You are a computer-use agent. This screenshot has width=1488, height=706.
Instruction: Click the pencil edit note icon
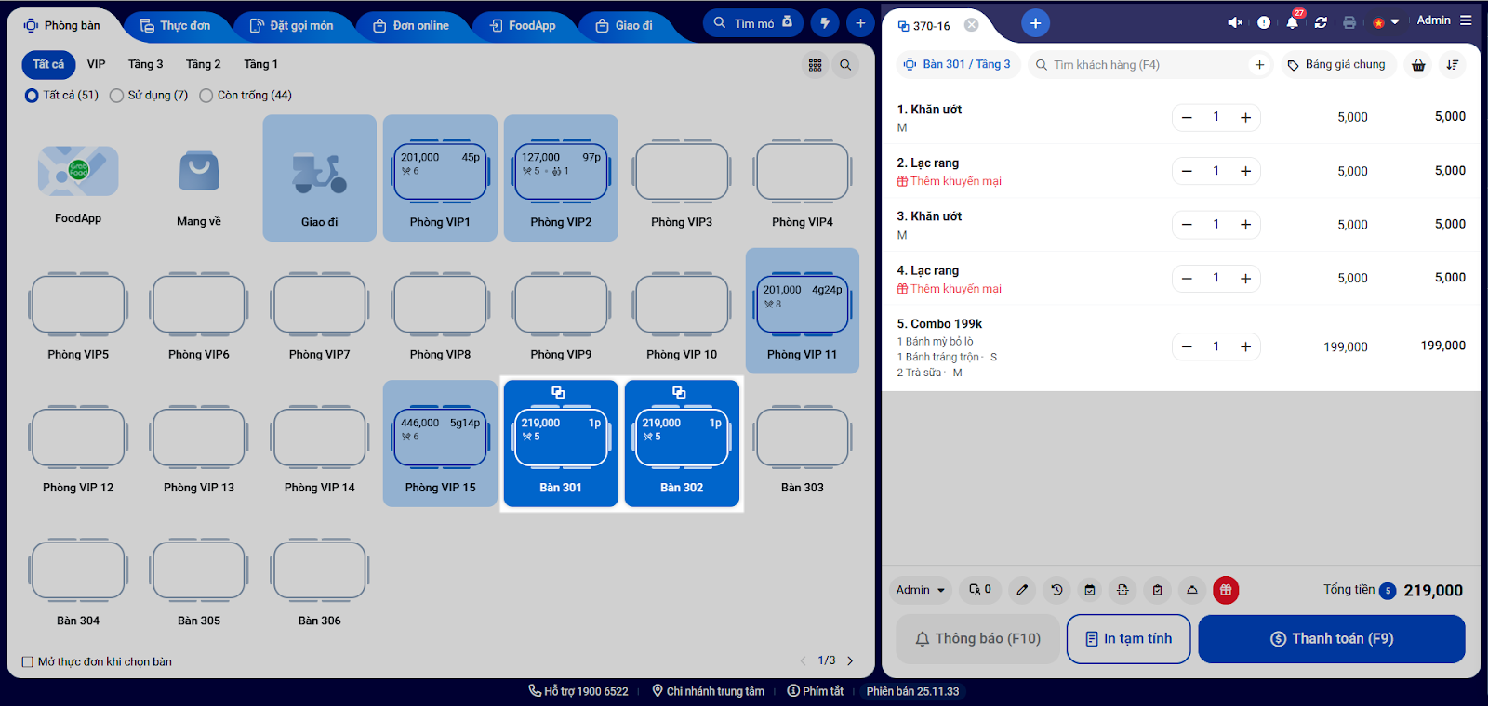click(x=1022, y=590)
